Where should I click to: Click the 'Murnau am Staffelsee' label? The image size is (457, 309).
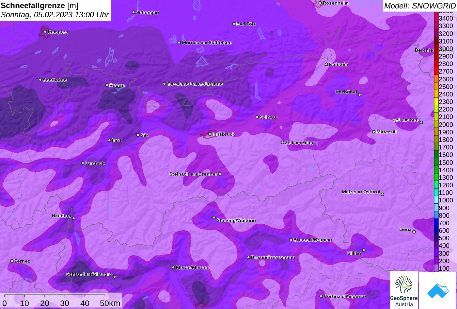207,43
